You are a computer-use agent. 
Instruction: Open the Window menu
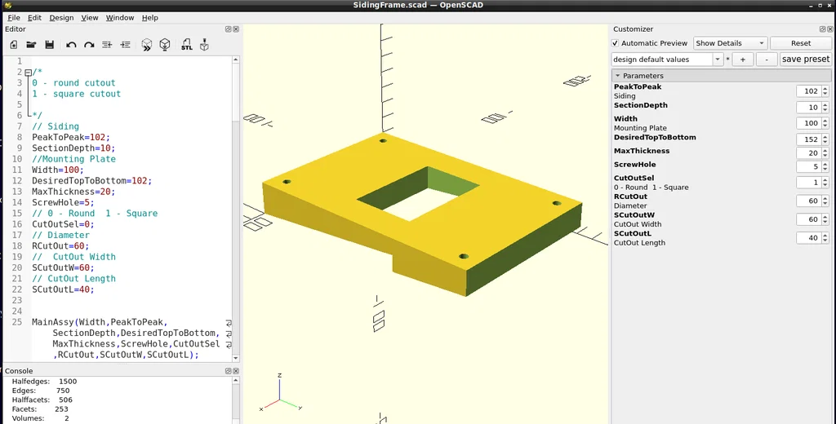coord(120,18)
